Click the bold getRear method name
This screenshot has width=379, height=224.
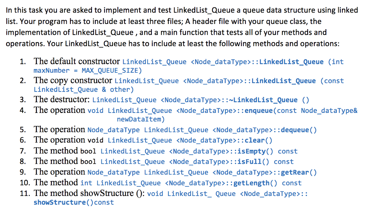[295, 172]
